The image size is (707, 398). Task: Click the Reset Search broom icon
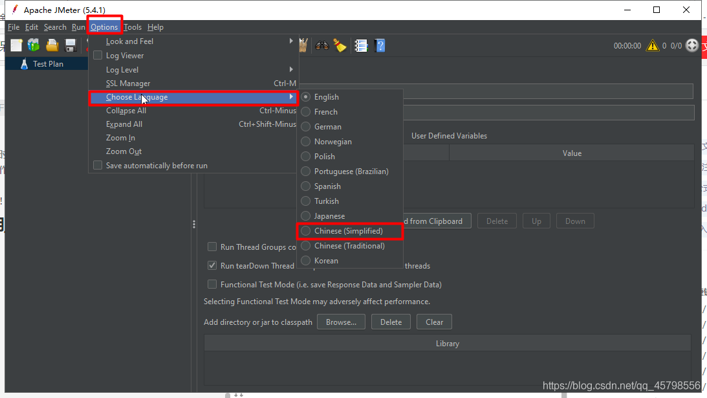click(340, 45)
